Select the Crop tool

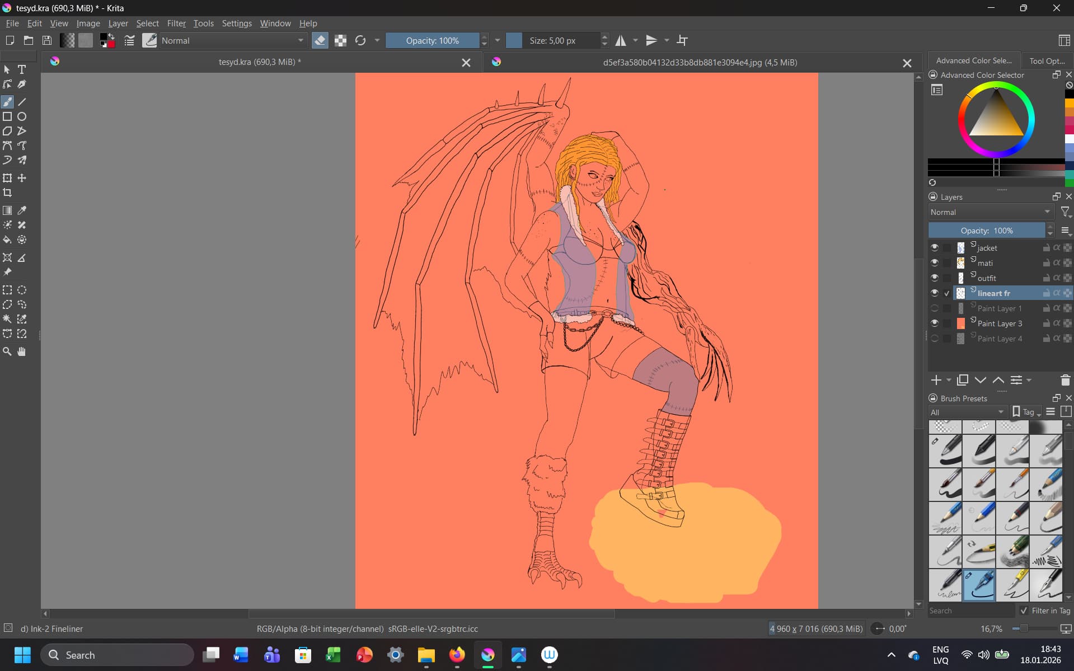(7, 193)
